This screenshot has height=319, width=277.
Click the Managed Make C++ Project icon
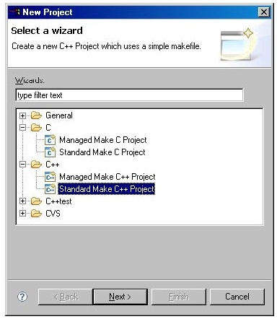50,177
